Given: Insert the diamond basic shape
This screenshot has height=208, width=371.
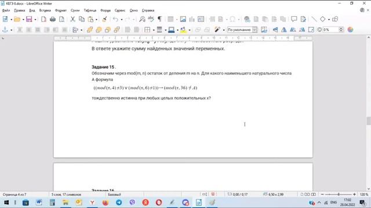Looking at the screenshot, I should pos(323,19).
